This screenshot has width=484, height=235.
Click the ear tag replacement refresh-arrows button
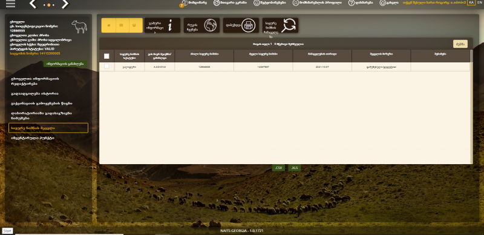click(280, 25)
